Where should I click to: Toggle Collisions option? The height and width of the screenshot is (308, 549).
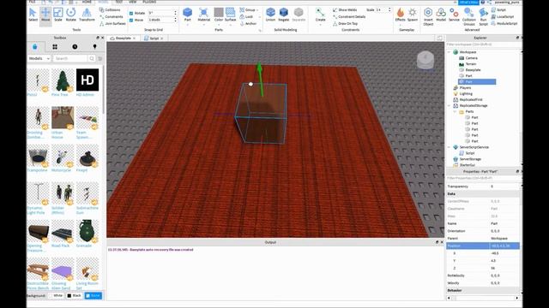pos(110,9)
